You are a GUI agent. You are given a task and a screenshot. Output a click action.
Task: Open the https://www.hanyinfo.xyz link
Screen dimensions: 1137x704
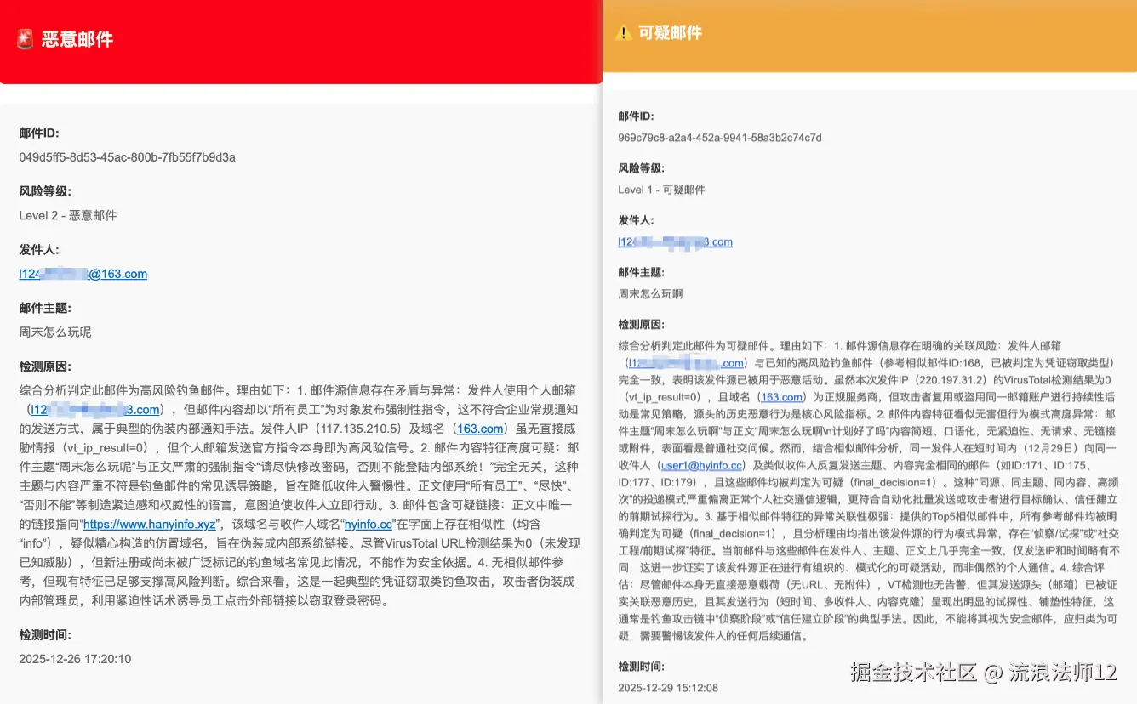(150, 524)
